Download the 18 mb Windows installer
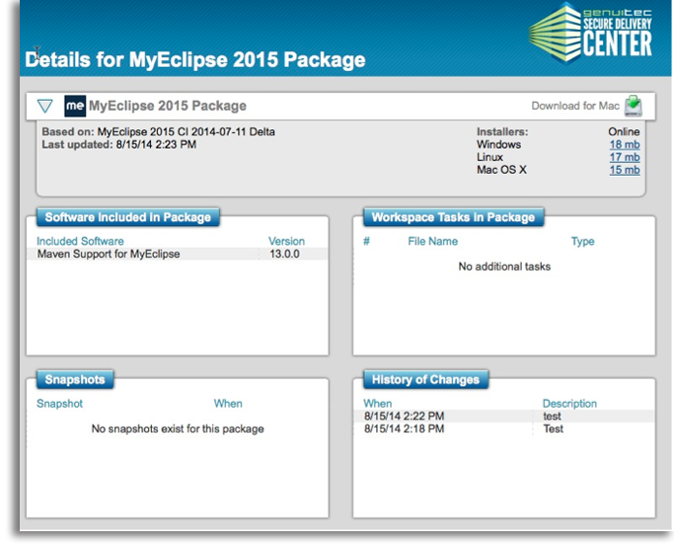Screen dimensions: 674x548 [624, 145]
